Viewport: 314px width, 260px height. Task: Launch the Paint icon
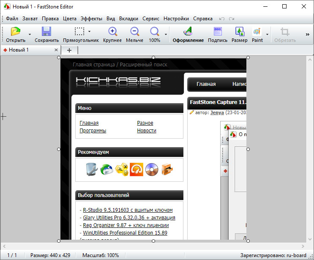coord(257,32)
